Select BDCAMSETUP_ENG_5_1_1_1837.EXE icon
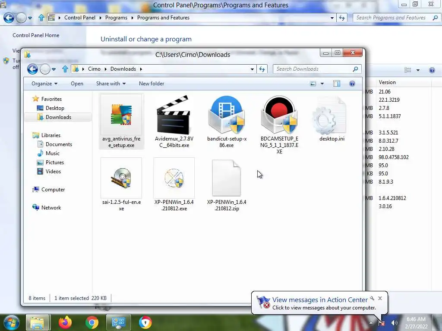Viewport: 442px width, 331px height. pos(279,115)
